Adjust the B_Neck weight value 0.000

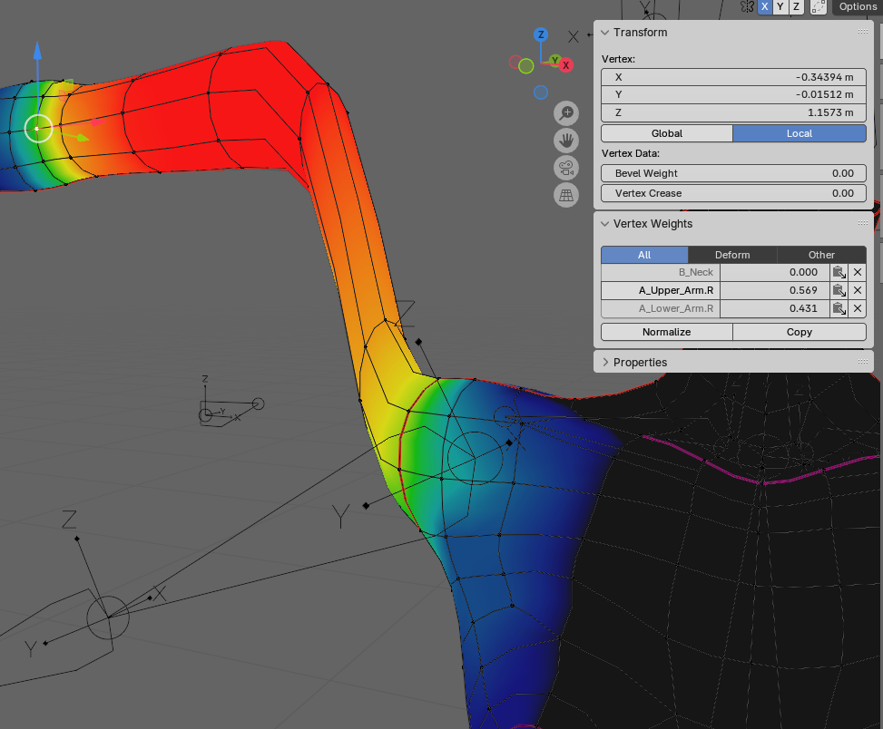775,272
